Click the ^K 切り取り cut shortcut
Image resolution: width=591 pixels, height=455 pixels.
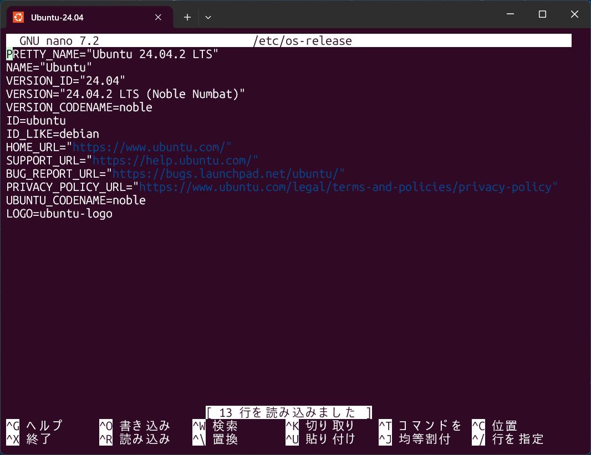320,426
